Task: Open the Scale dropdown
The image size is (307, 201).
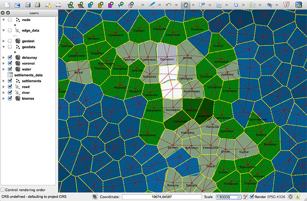Action: [x=239, y=197]
